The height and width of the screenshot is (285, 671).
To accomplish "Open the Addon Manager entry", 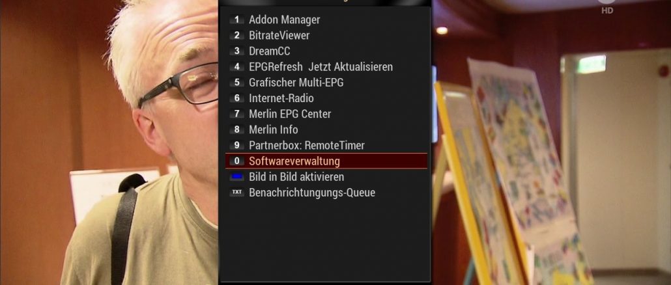I will pos(326,20).
